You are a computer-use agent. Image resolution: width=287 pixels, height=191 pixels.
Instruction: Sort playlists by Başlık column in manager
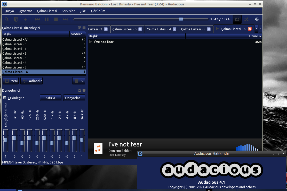point(36,34)
